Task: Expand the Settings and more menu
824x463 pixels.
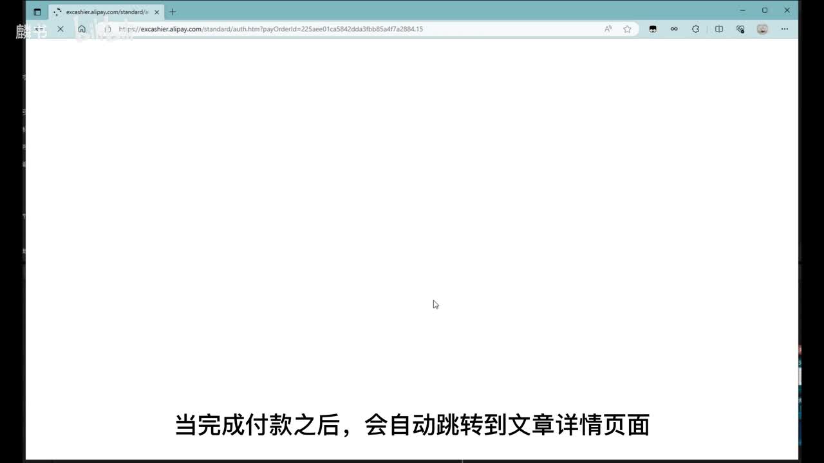Action: pyautogui.click(x=784, y=29)
